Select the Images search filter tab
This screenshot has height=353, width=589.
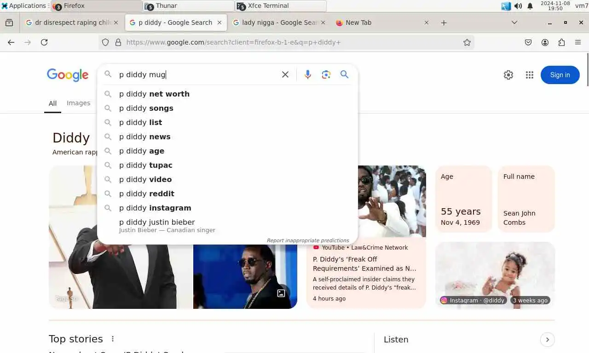tap(79, 103)
